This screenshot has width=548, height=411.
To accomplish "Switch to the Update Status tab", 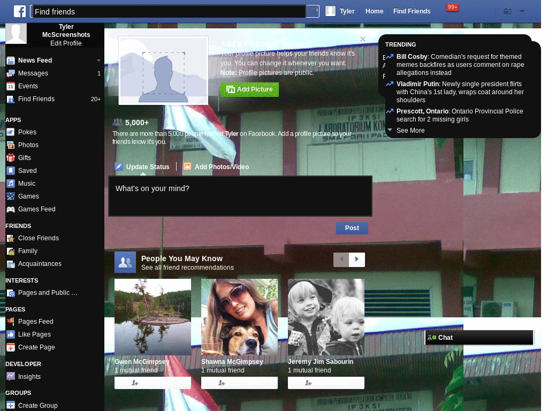I will tap(142, 167).
